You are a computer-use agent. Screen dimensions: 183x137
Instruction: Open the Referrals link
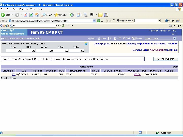(172, 44)
